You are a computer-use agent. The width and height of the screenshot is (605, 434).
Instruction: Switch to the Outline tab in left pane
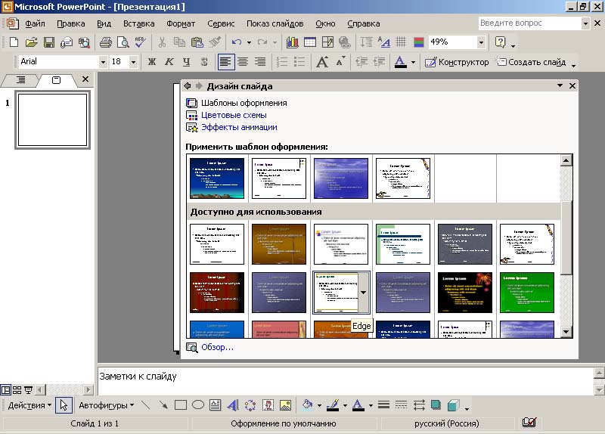click(x=20, y=80)
